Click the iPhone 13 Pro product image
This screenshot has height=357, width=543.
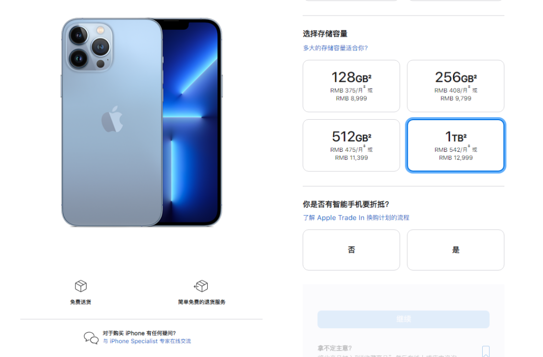tap(142, 122)
